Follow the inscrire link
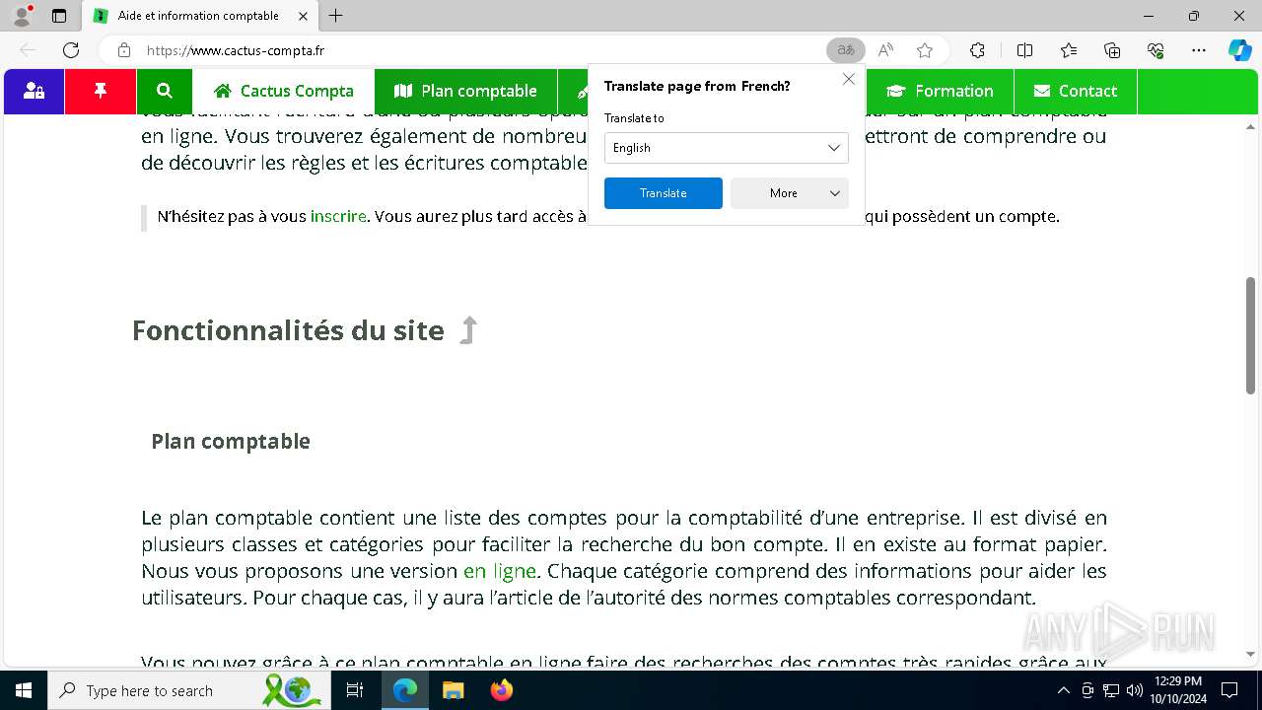Viewport: 1262px width, 710px height. (x=338, y=216)
